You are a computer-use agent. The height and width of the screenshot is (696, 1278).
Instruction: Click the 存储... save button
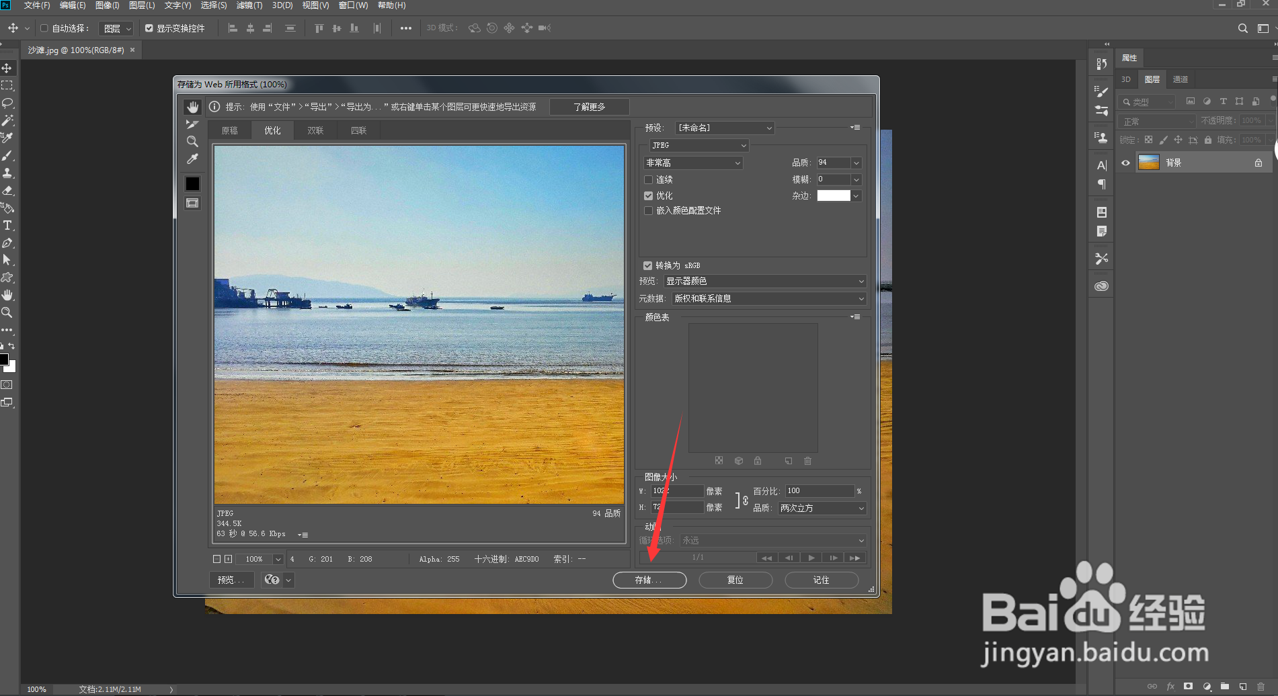(649, 580)
